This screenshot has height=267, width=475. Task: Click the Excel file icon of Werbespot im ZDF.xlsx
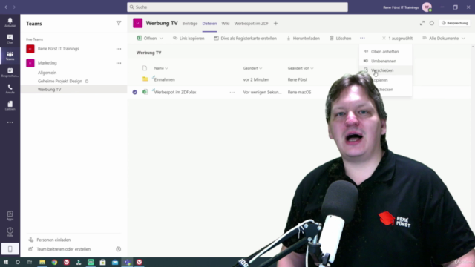(145, 92)
